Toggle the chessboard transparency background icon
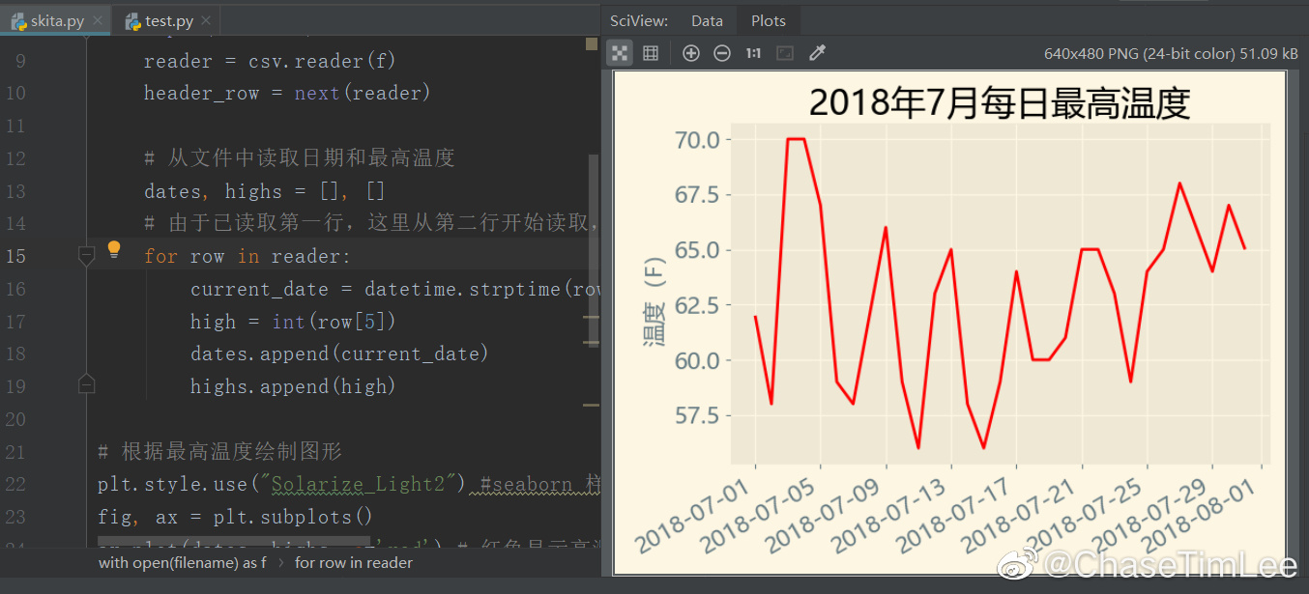1309x594 pixels. tap(621, 53)
